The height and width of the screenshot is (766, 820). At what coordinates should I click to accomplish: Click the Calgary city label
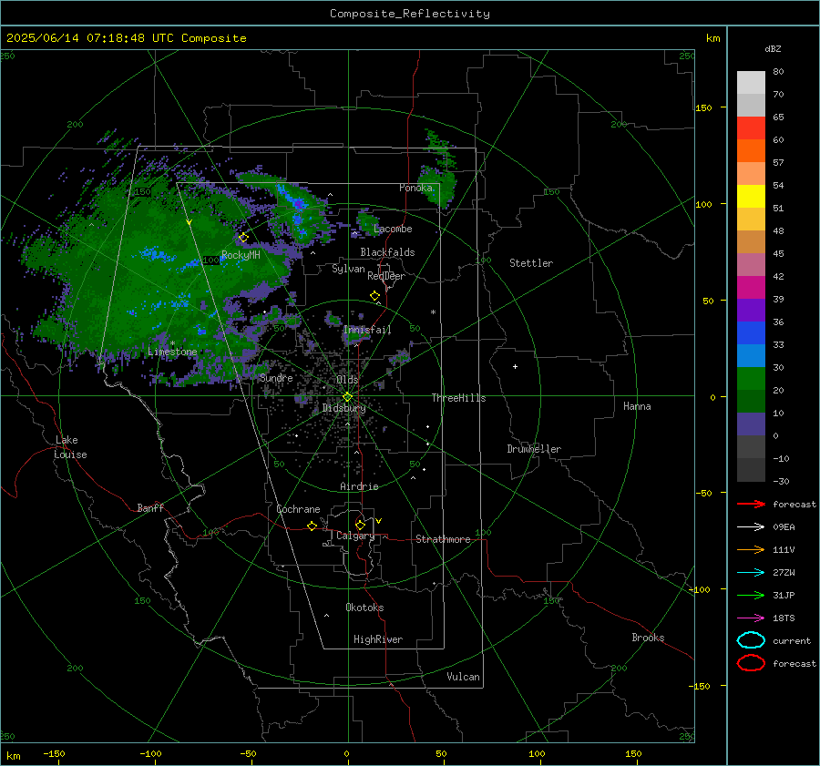pos(355,536)
